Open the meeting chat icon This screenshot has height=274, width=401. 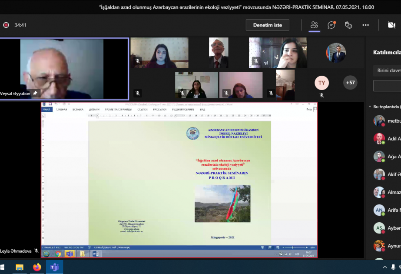(x=331, y=25)
